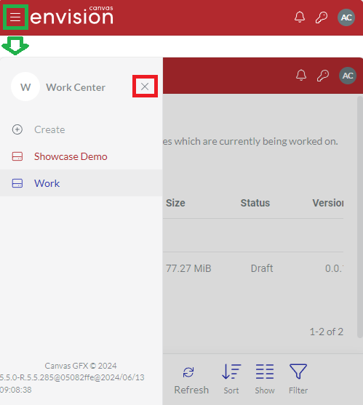This screenshot has height=405, width=363.
Task: Choose Create in the side menu
Action: point(49,129)
